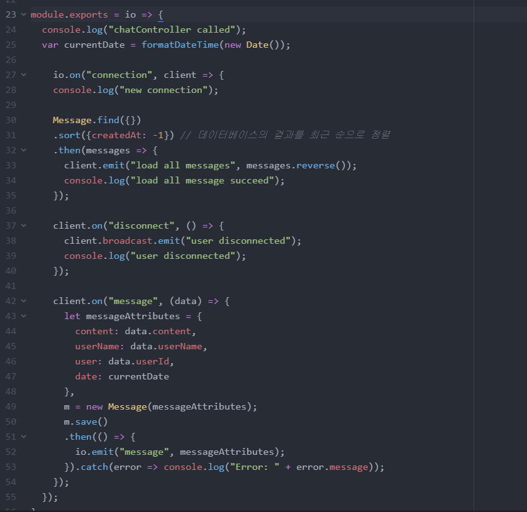
Task: Collapse the fold arrow at line 23
Action: coord(23,14)
